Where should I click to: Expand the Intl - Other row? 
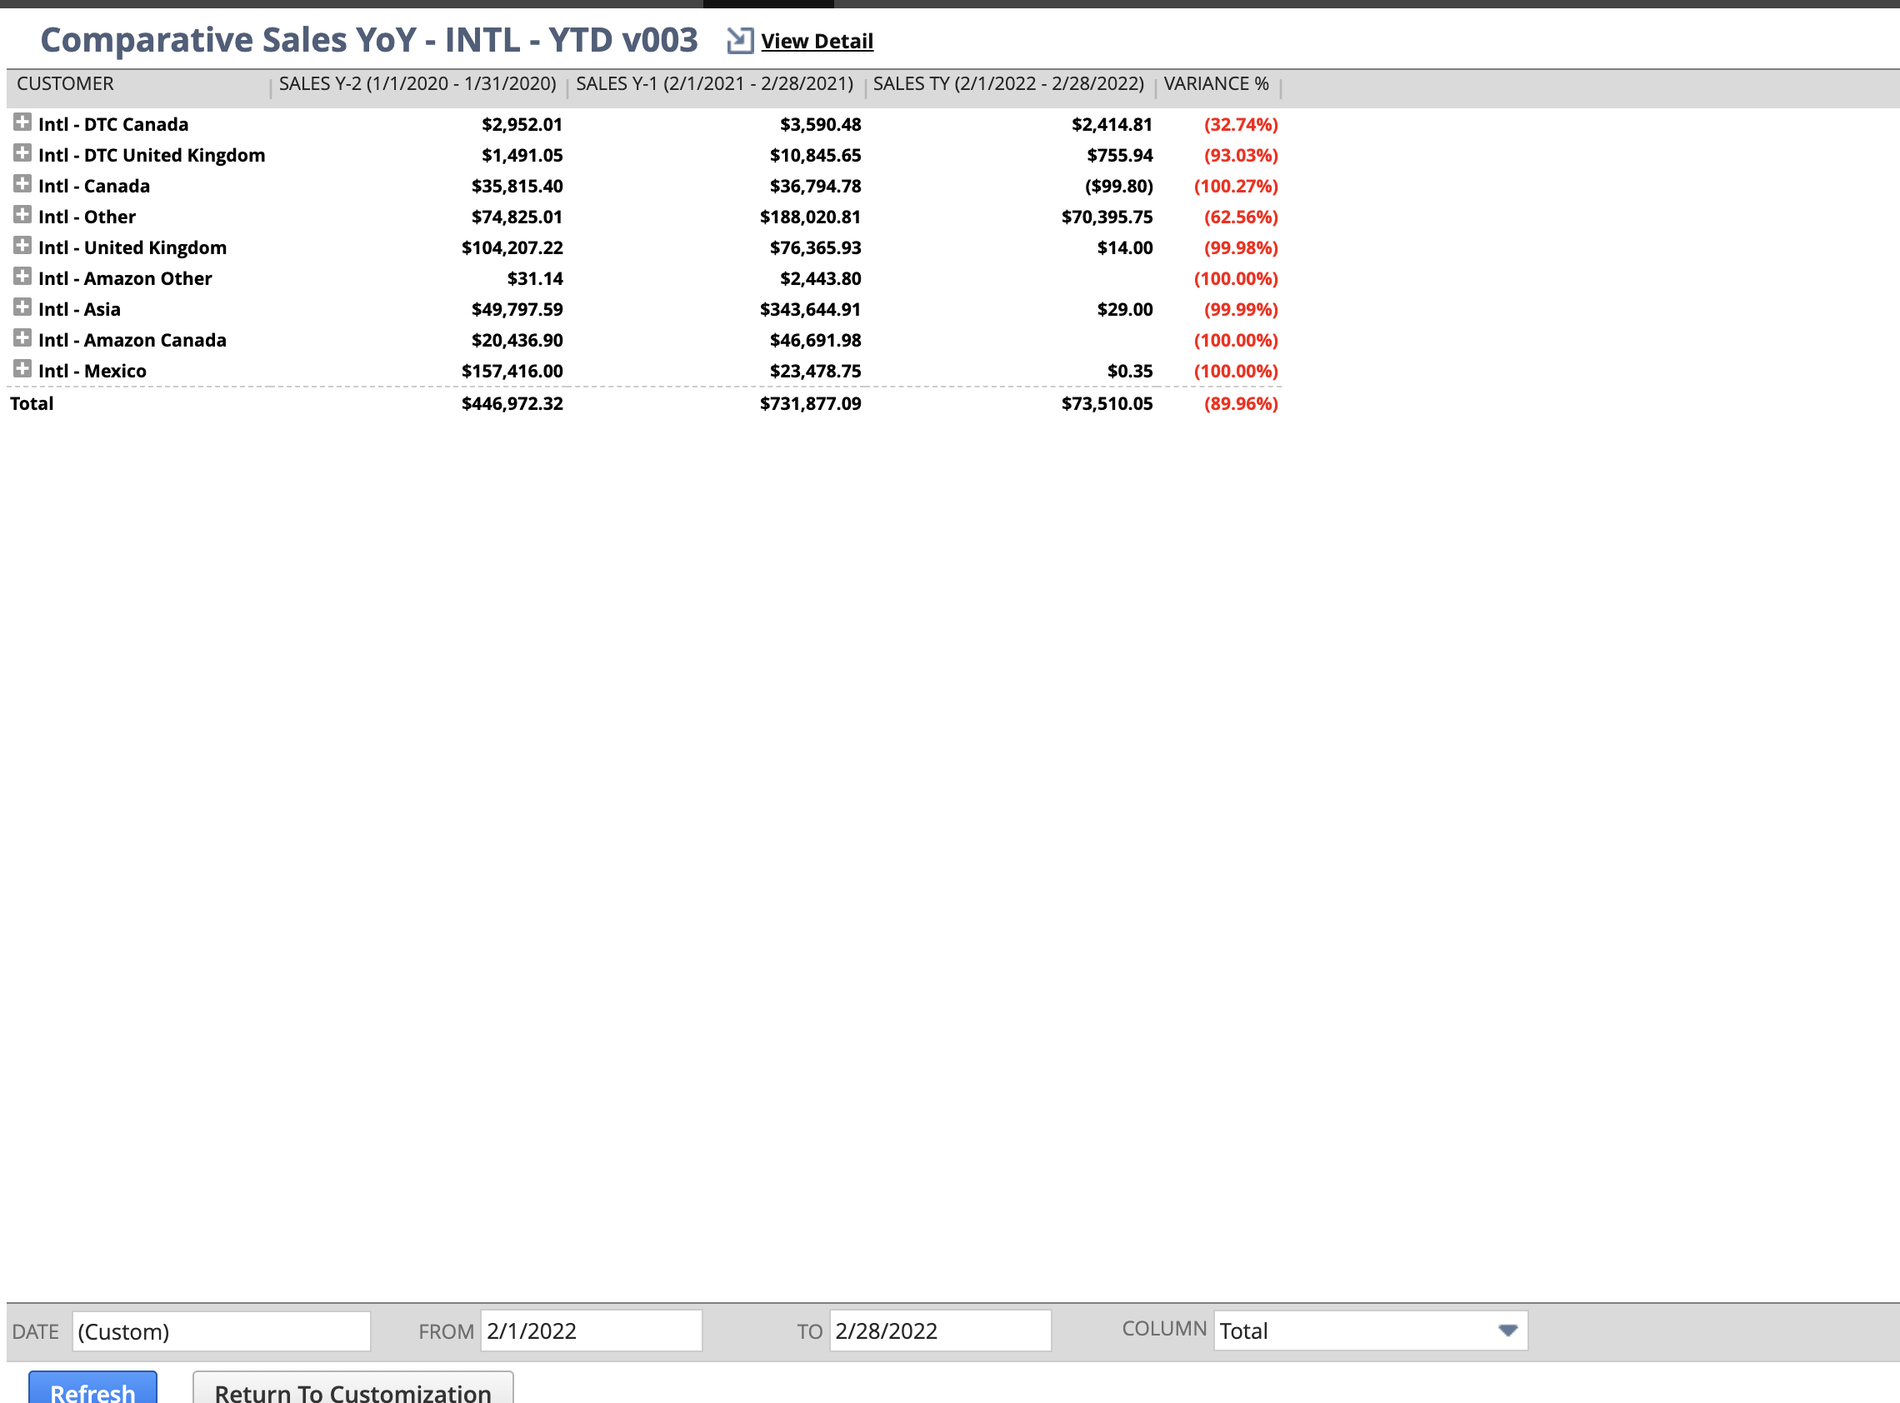(x=23, y=214)
